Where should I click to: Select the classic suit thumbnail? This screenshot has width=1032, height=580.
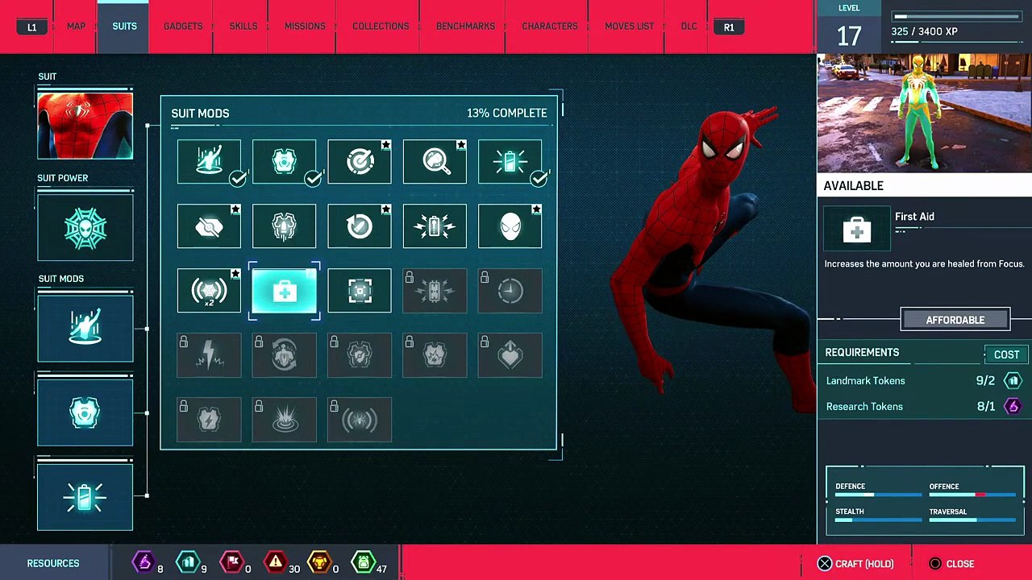[85, 125]
